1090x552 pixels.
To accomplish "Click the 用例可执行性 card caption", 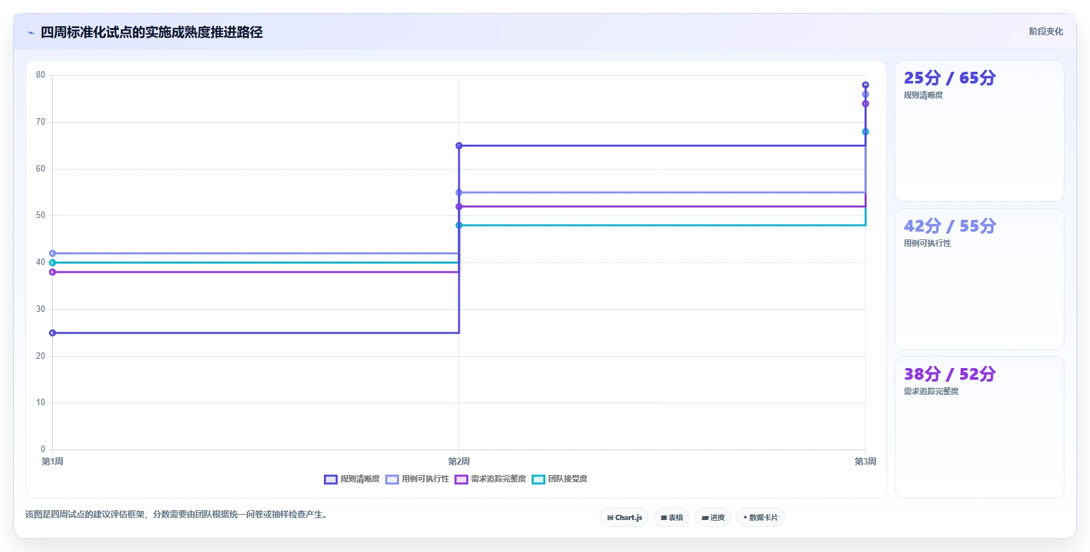I will click(927, 243).
